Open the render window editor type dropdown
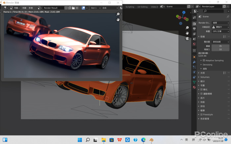This screenshot has height=144, width=231. coord(6,8)
